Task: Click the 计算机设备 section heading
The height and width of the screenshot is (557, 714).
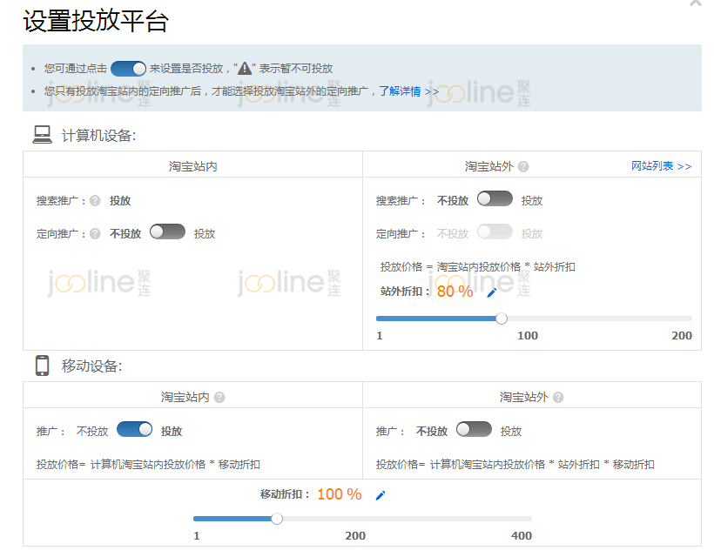Action: tap(98, 136)
